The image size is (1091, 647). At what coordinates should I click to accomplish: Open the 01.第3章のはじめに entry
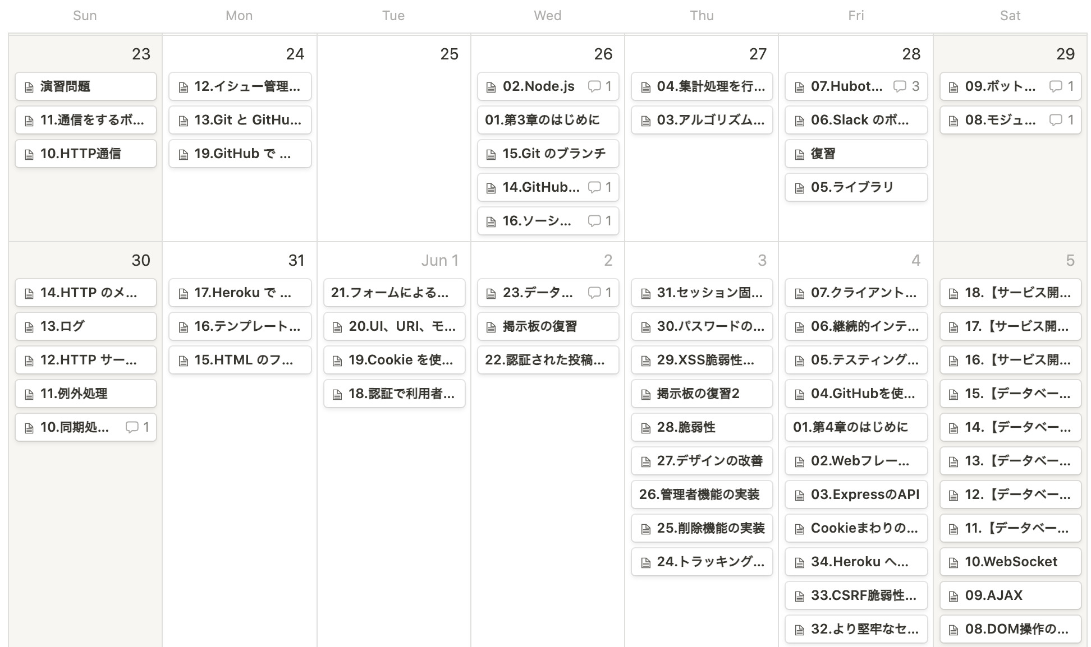(x=548, y=120)
